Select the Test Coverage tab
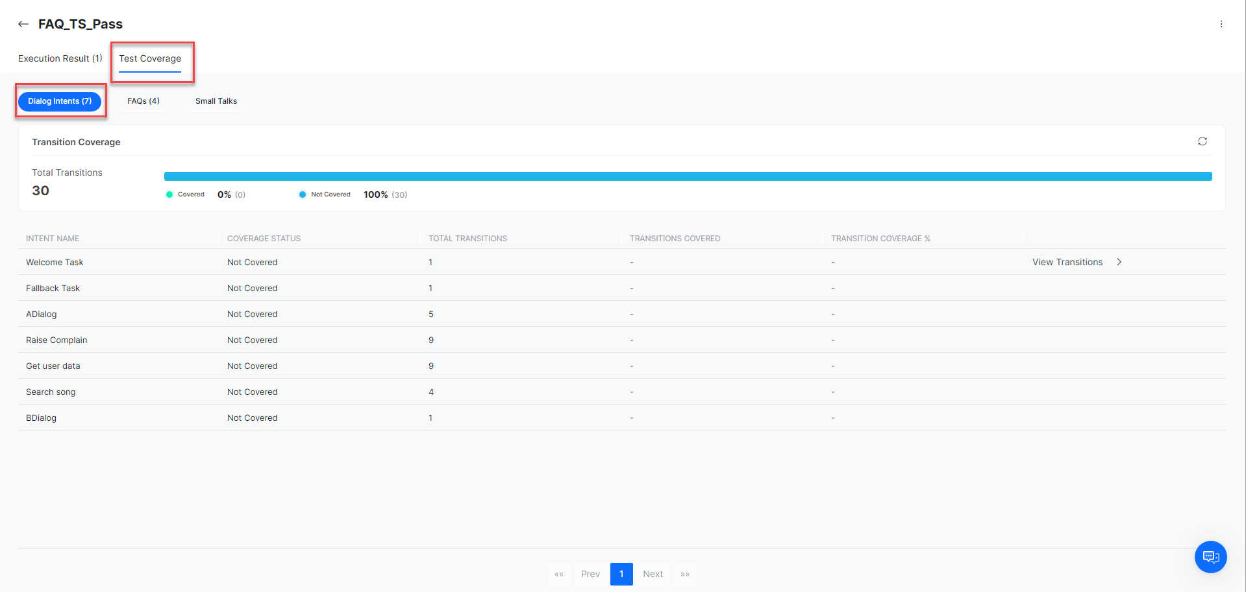This screenshot has height=592, width=1246. (150, 58)
